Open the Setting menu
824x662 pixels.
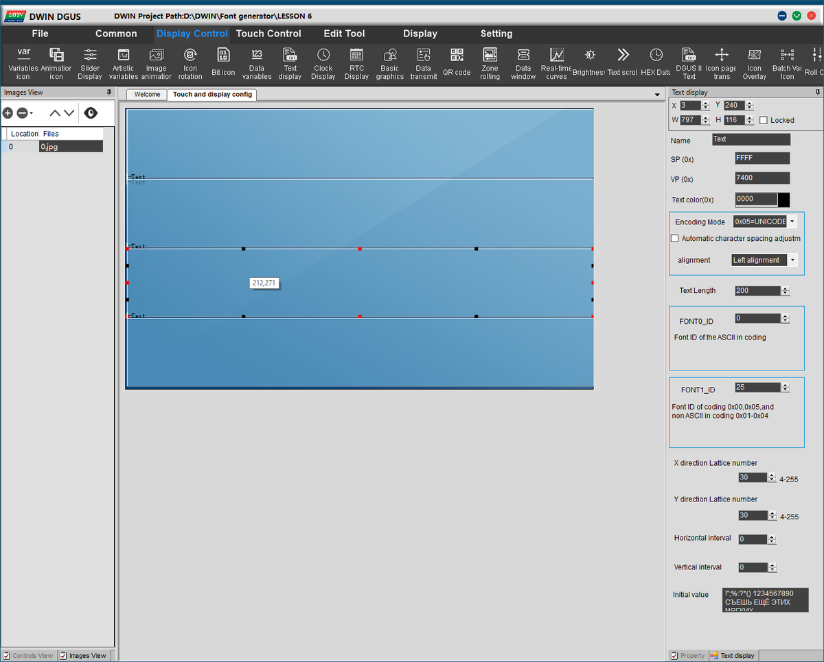pyautogui.click(x=496, y=34)
